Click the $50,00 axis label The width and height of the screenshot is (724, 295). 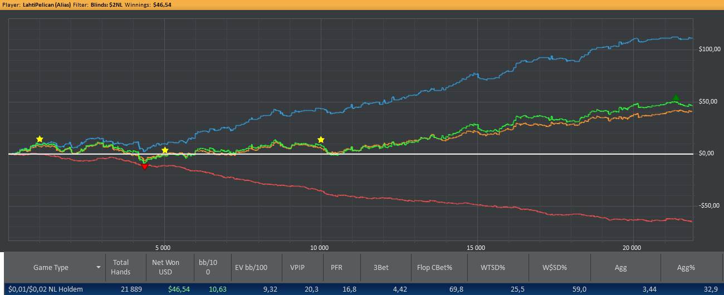tap(709, 101)
